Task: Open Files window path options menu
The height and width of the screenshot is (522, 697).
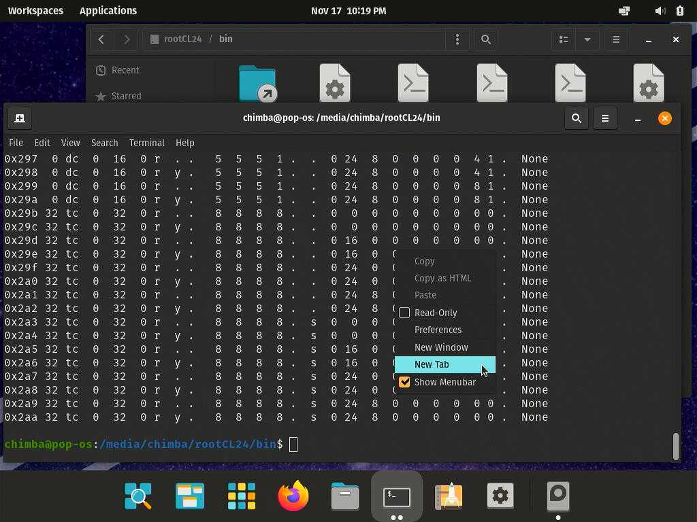Action: [x=457, y=39]
